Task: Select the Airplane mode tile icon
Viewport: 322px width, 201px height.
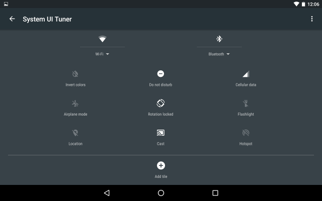Action: point(75,104)
